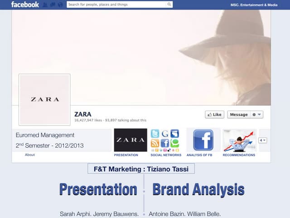Open the notifications globe icon
The height and width of the screenshot is (218, 290).
(60, 5)
